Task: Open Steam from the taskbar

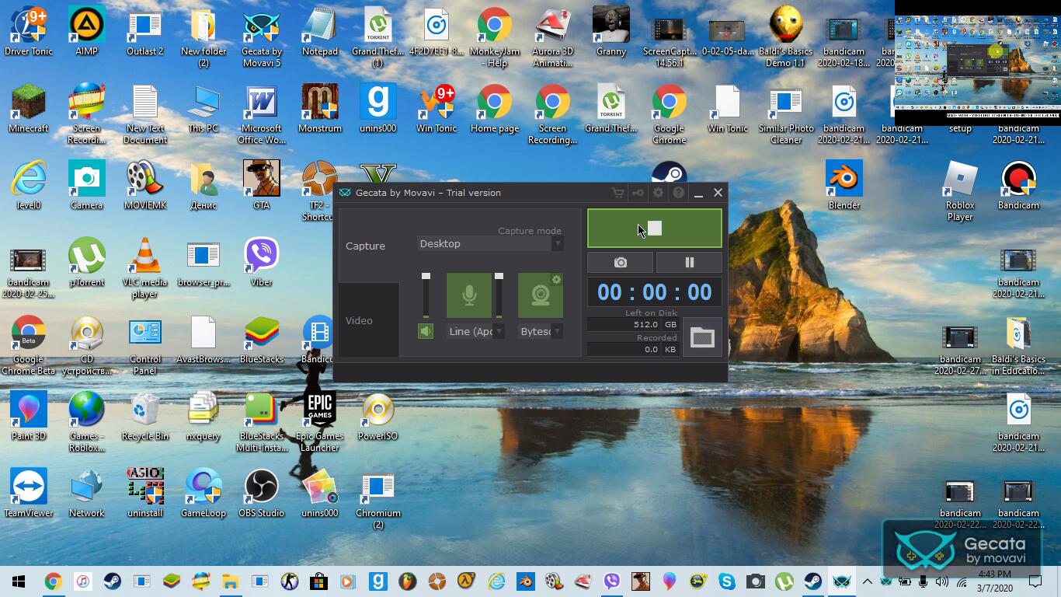Action: click(113, 581)
